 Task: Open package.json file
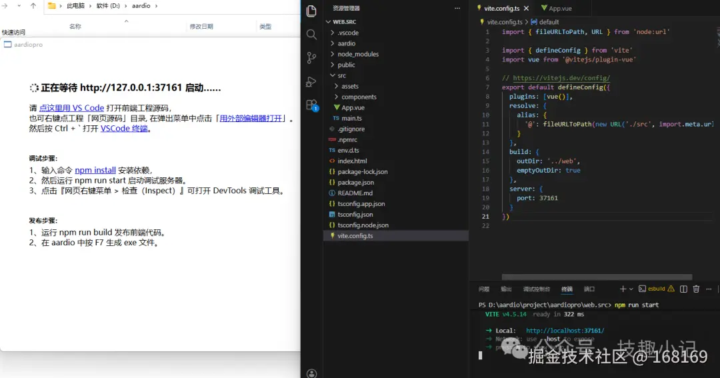[355, 183]
